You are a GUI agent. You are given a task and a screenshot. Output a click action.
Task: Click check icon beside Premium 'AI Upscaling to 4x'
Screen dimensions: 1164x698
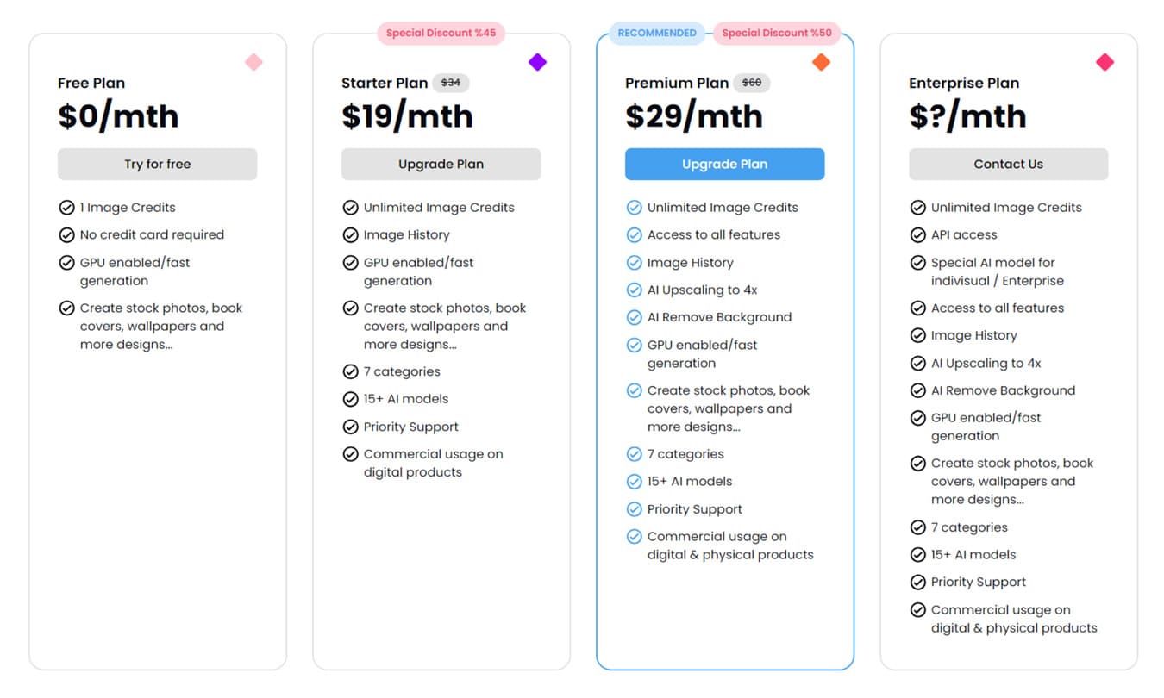tap(634, 290)
